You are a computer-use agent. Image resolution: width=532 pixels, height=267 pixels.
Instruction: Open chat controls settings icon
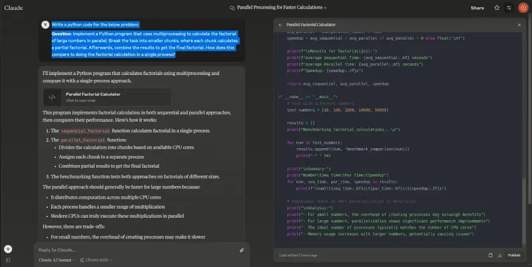[509, 8]
